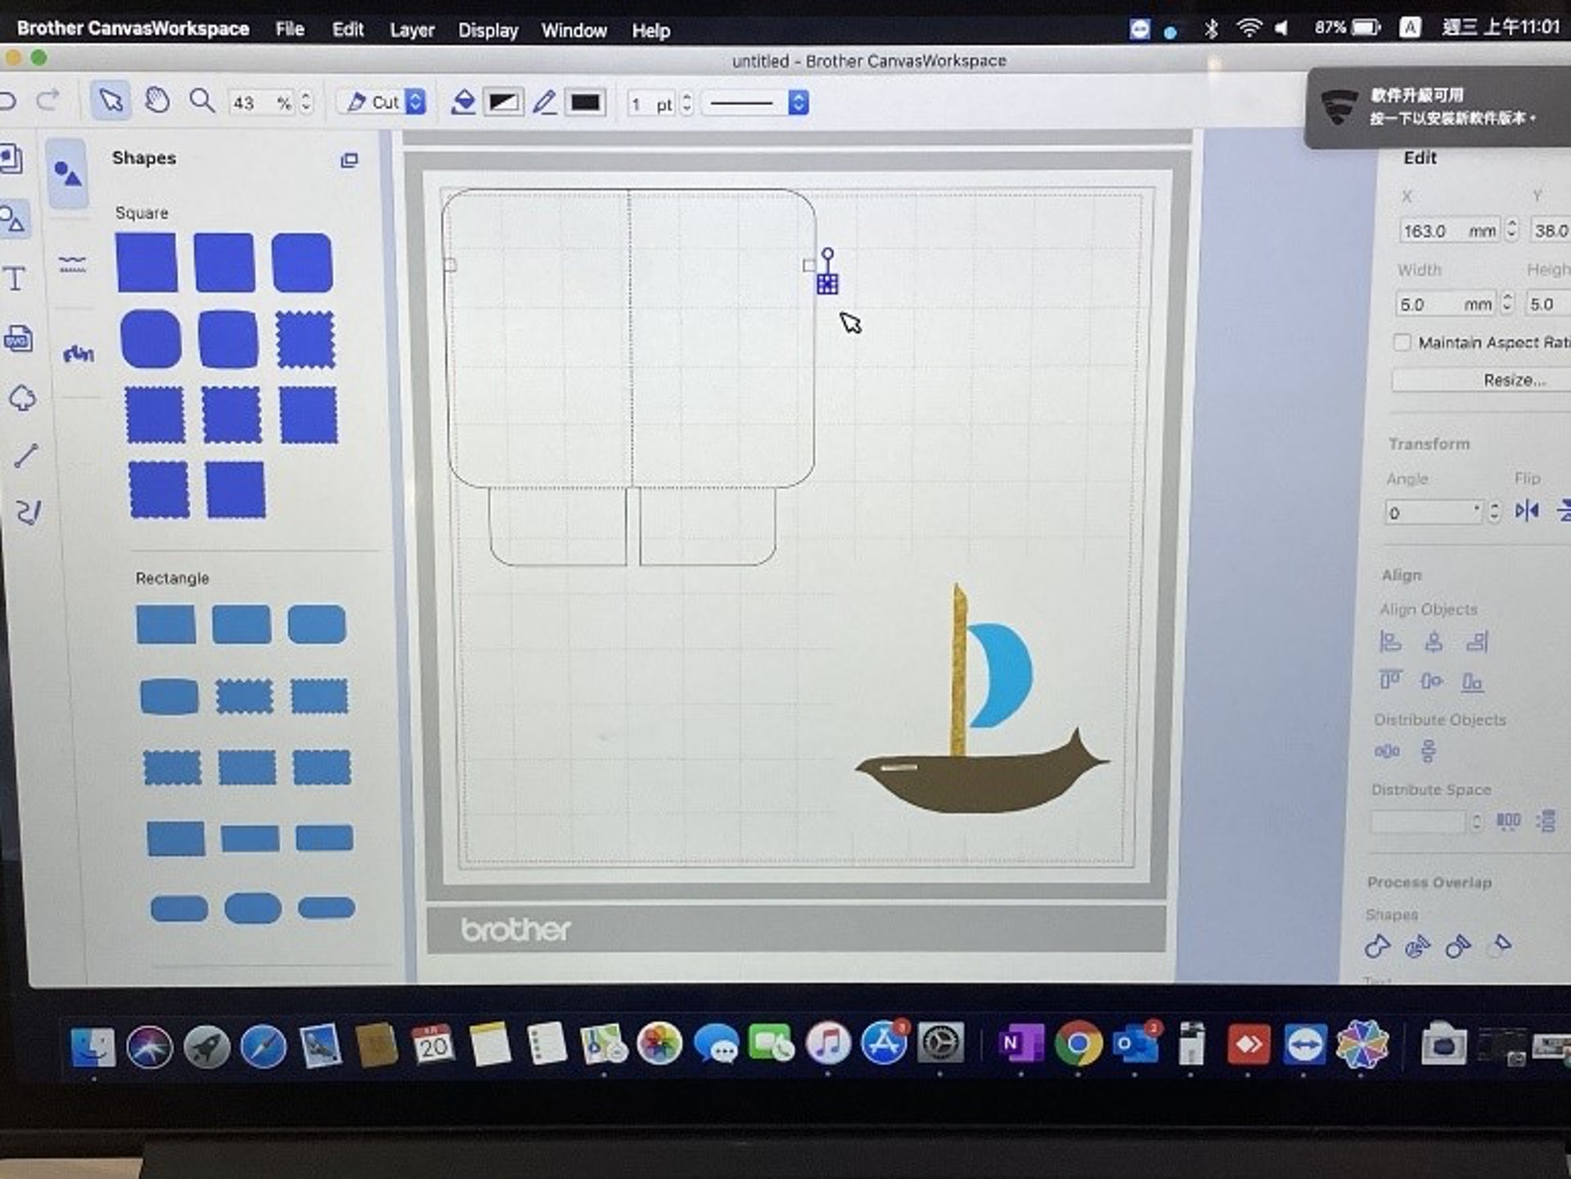1571x1179 pixels.
Task: Toggle Maintain Aspect Ratio checkbox
Action: [x=1402, y=342]
